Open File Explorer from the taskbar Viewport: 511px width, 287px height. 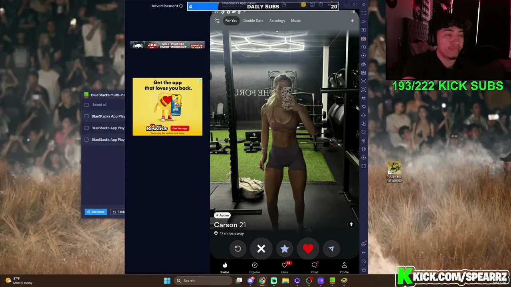pos(285,281)
